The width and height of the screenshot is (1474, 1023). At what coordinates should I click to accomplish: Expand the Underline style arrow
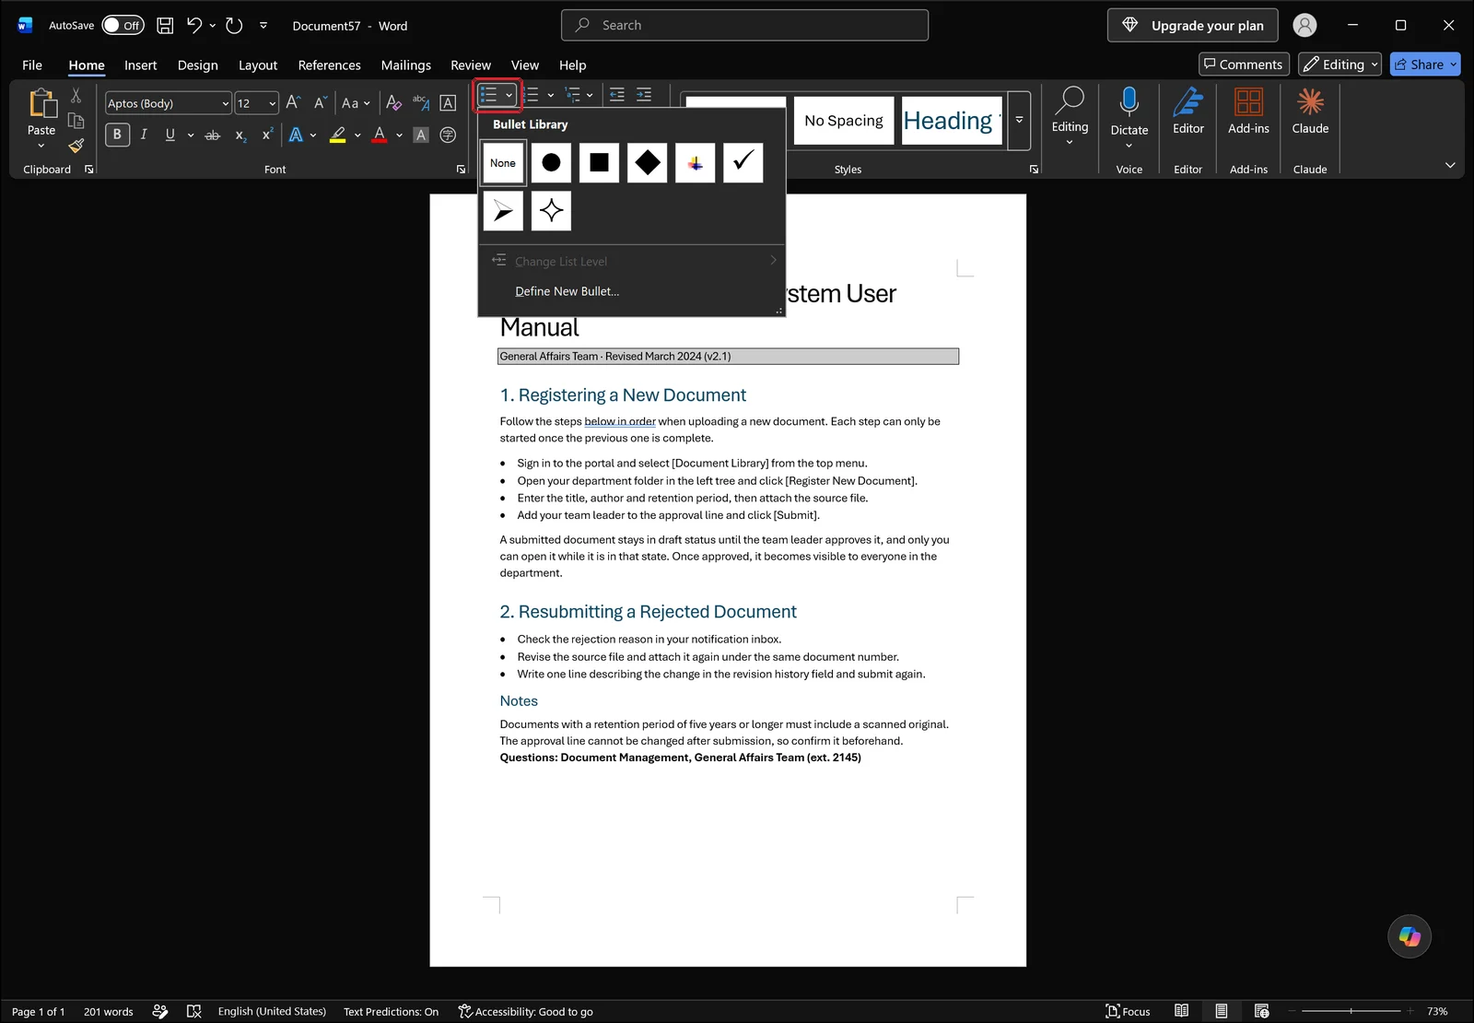tap(191, 135)
